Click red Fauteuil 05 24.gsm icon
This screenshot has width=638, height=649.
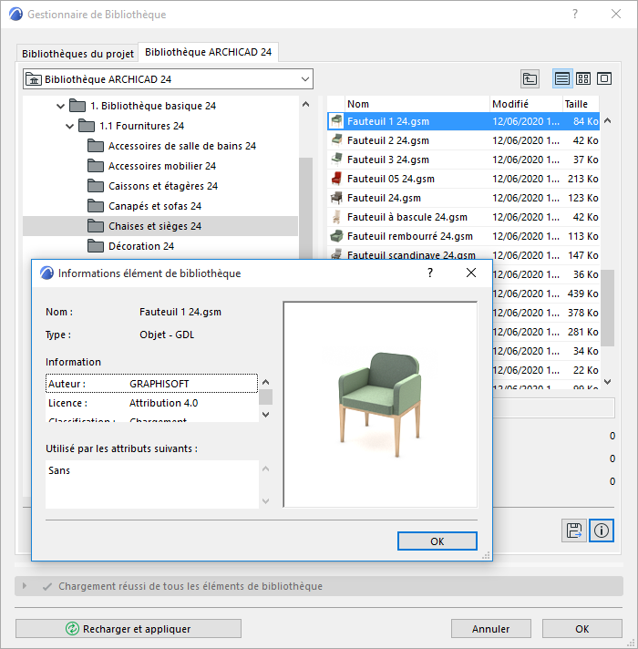tap(336, 179)
